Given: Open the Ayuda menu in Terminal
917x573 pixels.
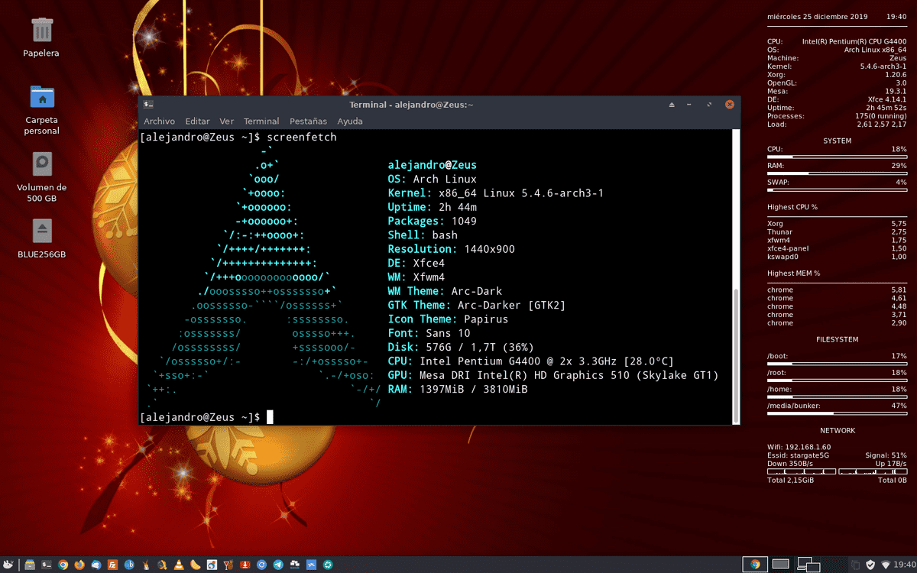Looking at the screenshot, I should [x=350, y=121].
